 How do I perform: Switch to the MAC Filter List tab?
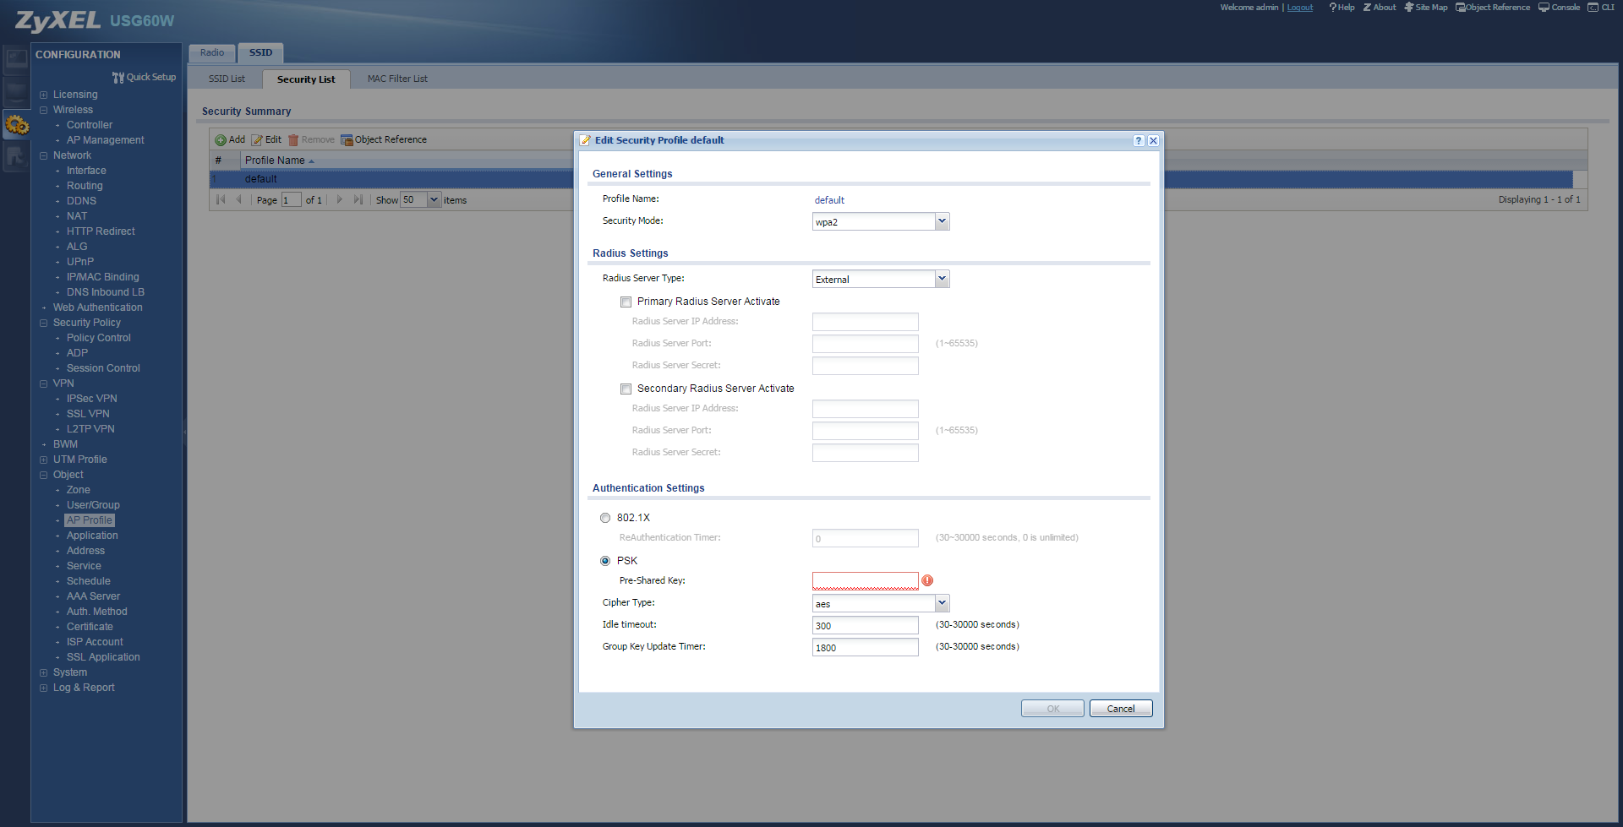[397, 79]
